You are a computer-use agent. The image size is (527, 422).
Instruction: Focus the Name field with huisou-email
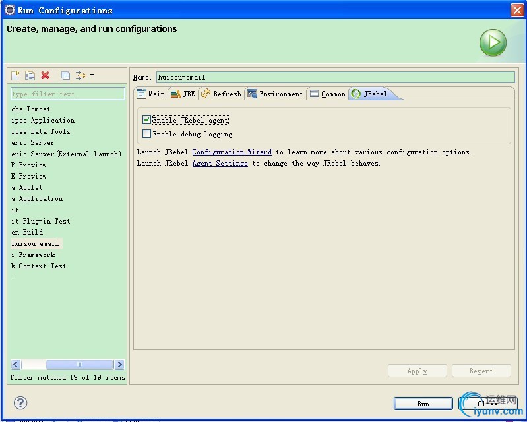336,77
